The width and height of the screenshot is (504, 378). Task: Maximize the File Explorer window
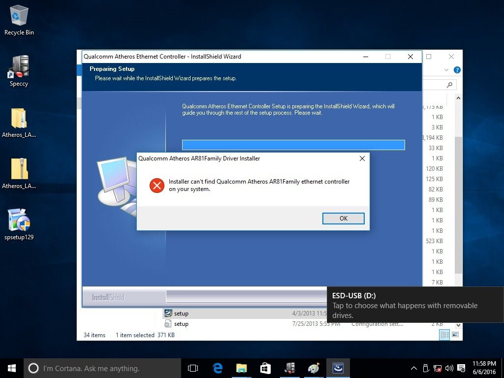pyautogui.click(x=429, y=57)
